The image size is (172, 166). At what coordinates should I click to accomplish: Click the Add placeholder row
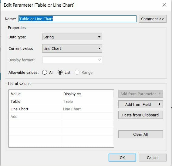35,116
